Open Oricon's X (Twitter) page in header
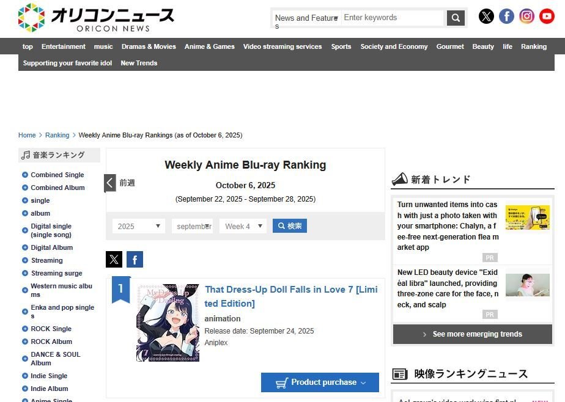 (x=486, y=16)
